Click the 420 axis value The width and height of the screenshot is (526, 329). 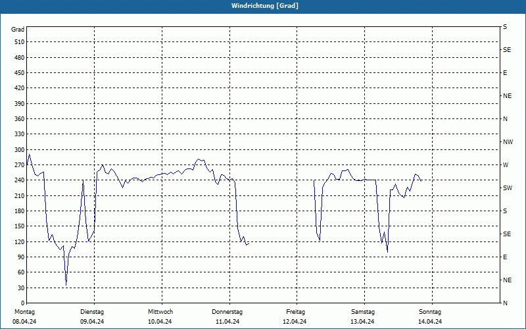coord(19,88)
